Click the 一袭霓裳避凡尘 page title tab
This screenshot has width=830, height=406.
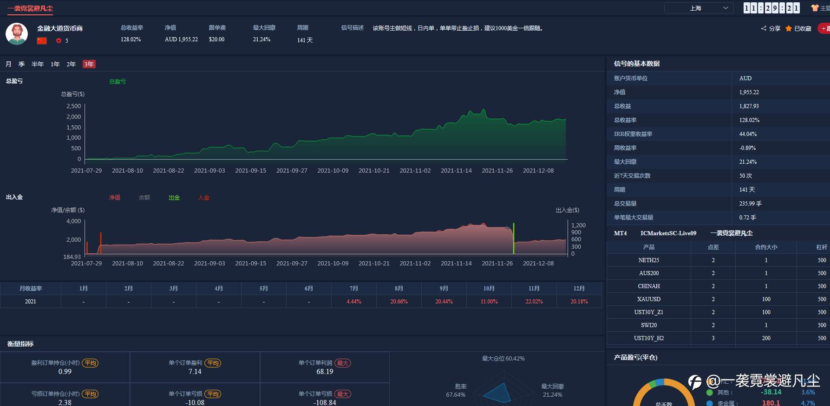[x=30, y=8]
